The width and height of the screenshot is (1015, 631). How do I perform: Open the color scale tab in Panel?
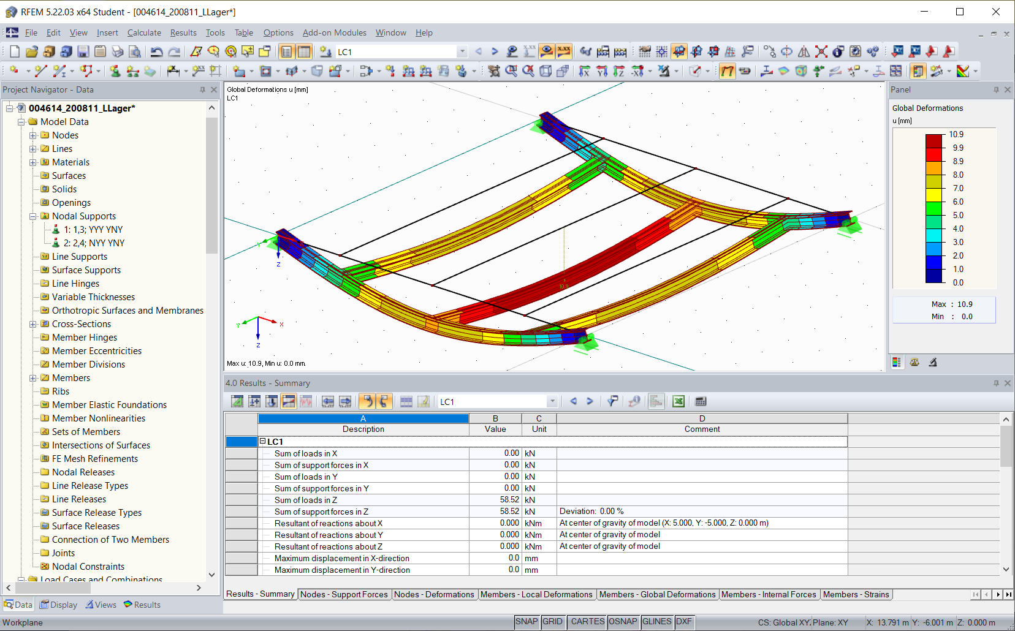tap(897, 362)
